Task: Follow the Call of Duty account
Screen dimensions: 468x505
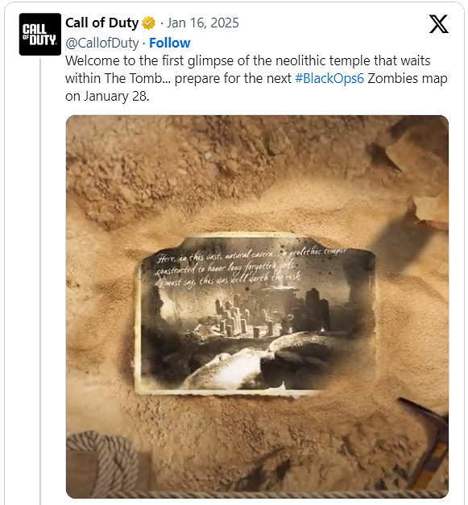Action: pyautogui.click(x=169, y=43)
